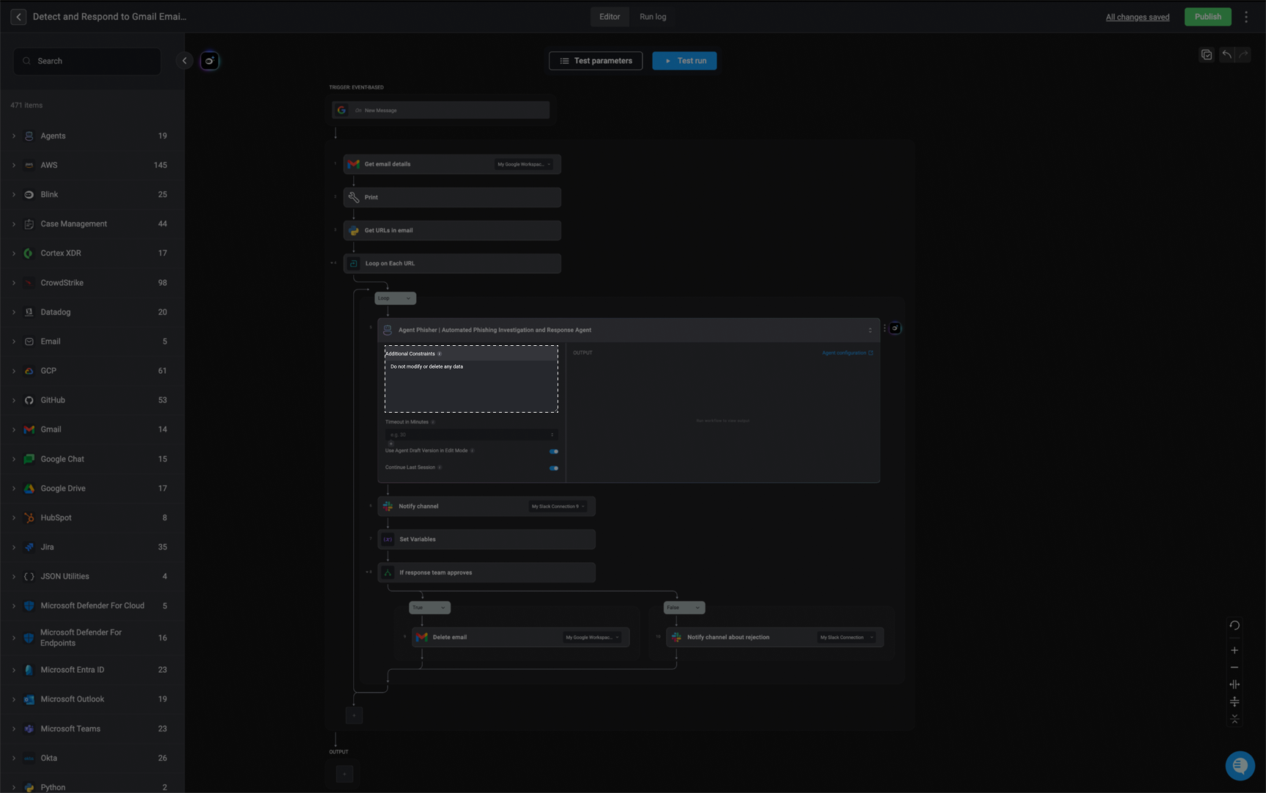Zoom in the workflow canvas
This screenshot has height=793, width=1266.
tap(1234, 650)
